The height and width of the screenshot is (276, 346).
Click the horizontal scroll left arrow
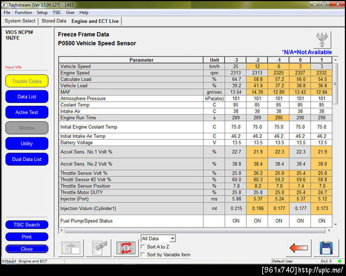[x=61, y=231]
